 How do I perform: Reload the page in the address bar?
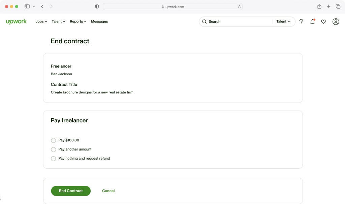(239, 7)
